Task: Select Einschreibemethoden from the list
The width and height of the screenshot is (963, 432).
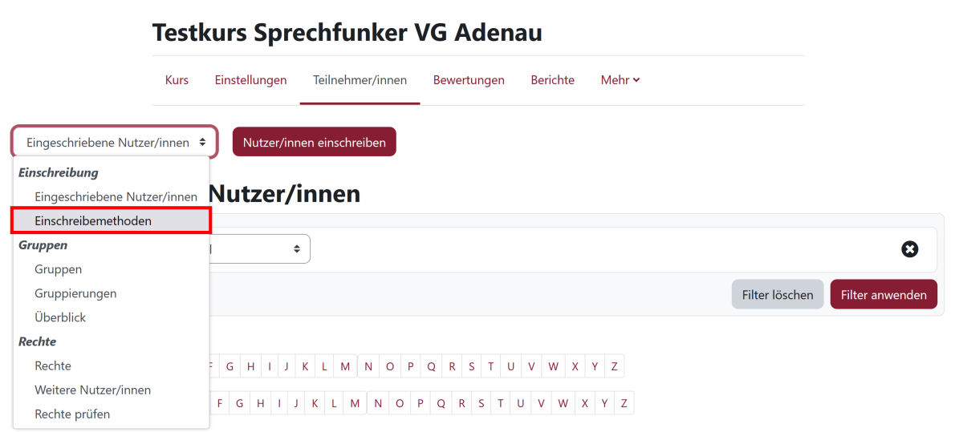Action: point(93,220)
